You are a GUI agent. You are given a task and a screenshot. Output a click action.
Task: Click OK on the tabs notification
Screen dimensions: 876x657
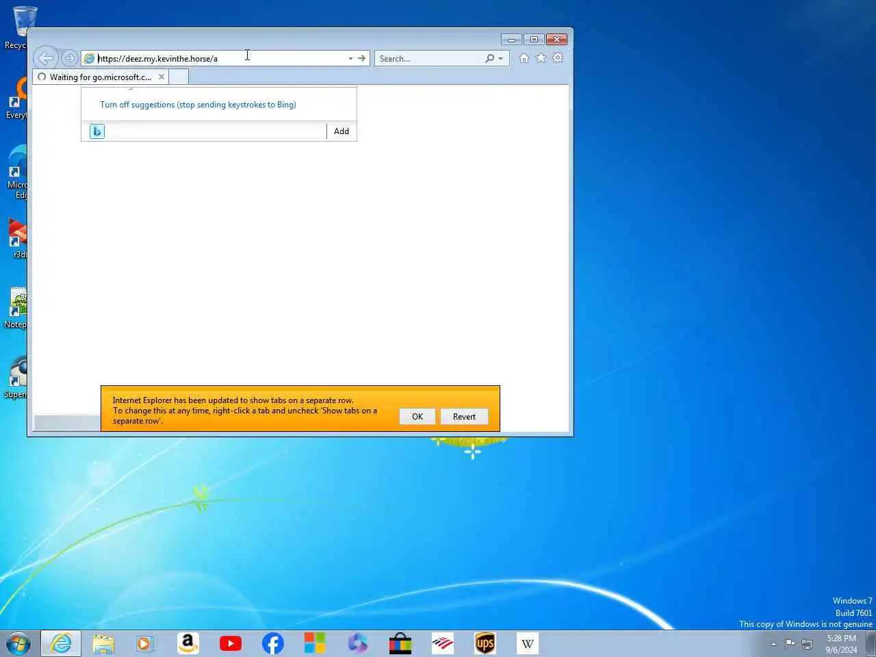417,416
